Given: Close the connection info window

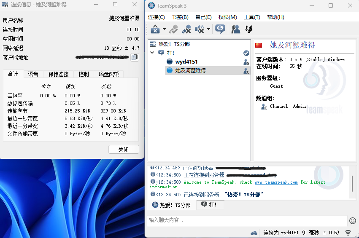Looking at the screenshot, I should pos(135,4).
